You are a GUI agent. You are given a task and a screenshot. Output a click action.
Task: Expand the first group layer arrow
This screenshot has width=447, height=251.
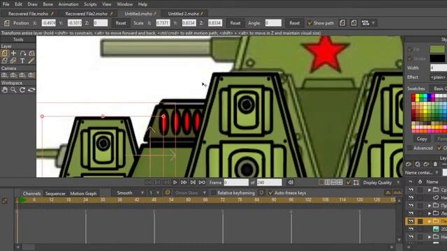tap(430, 190)
